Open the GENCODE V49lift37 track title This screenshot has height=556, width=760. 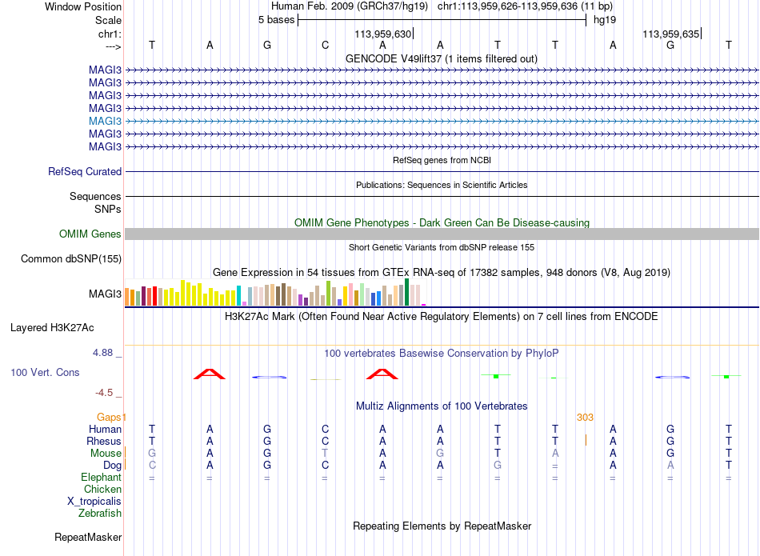pyautogui.click(x=442, y=58)
